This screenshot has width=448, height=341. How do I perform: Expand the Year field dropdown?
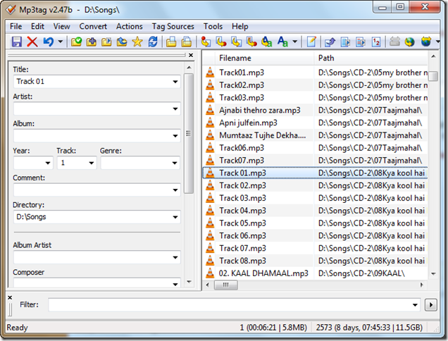(48, 163)
